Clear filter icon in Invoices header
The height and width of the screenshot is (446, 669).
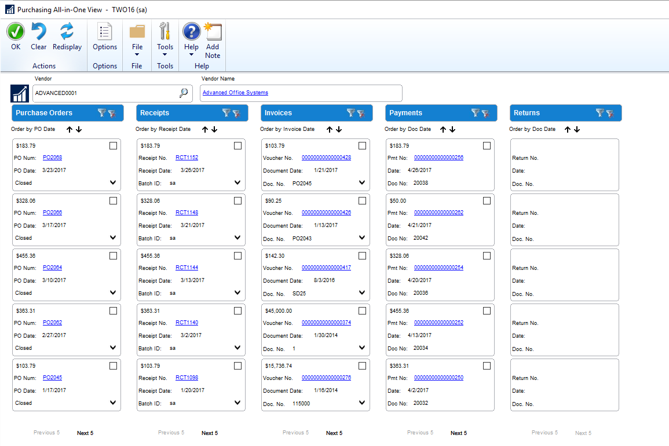coord(361,114)
